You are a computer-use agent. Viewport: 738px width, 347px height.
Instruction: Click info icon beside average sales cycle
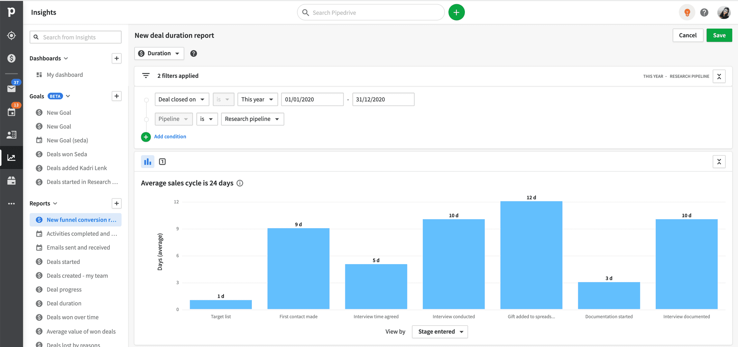240,183
